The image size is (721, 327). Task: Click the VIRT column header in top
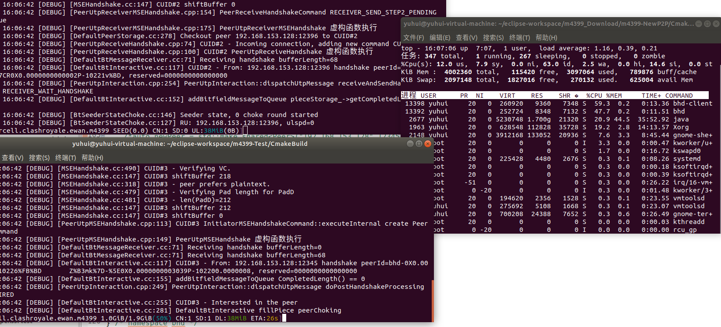[507, 96]
